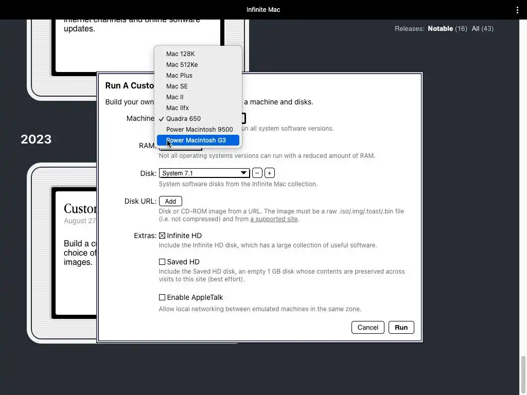
Task: Pick Mac Plus in dropdown list
Action: (x=198, y=75)
